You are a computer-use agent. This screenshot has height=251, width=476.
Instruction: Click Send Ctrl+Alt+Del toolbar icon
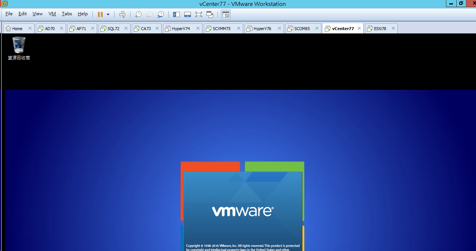point(122,14)
